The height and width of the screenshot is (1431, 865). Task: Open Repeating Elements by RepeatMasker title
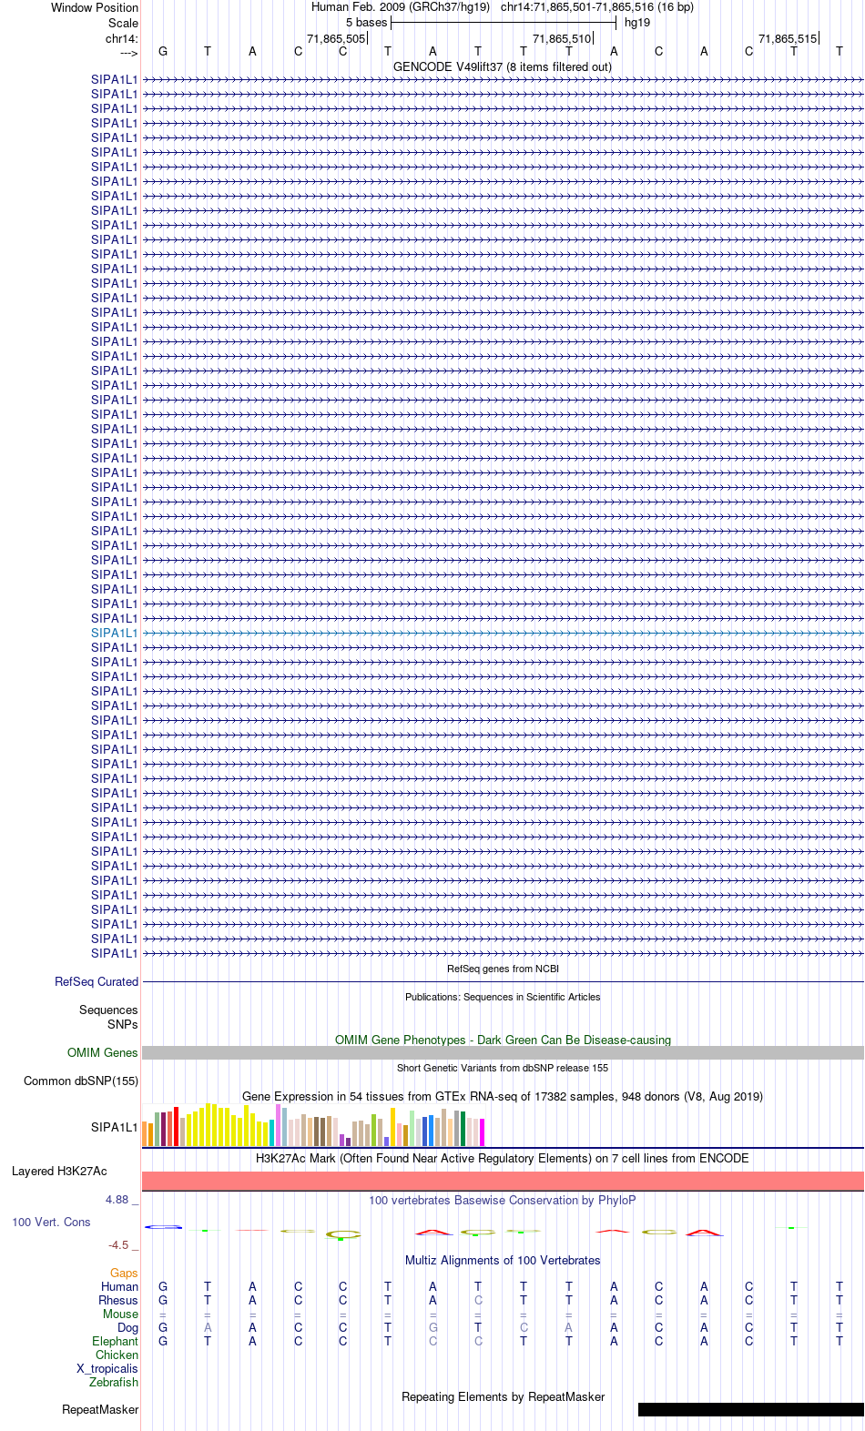(x=503, y=1396)
